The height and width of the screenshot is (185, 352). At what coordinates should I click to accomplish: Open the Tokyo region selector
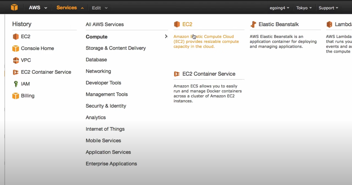click(304, 8)
